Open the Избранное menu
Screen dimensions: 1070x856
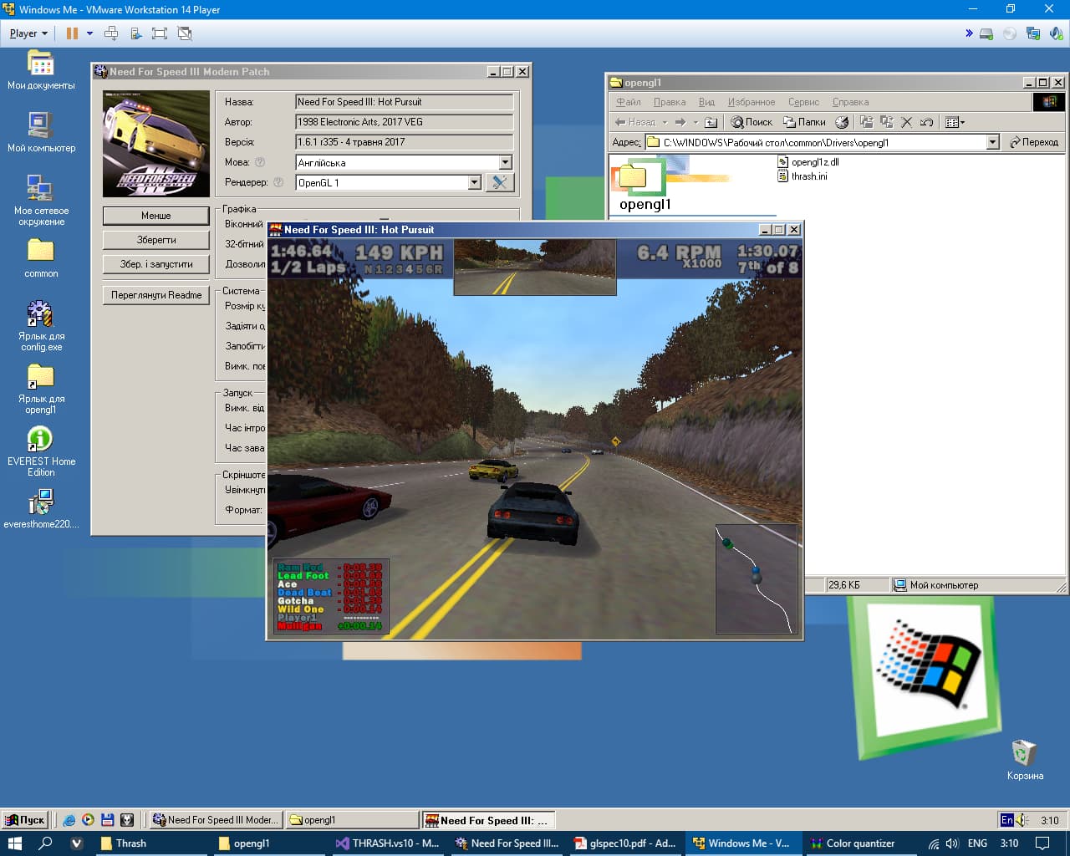click(x=752, y=102)
